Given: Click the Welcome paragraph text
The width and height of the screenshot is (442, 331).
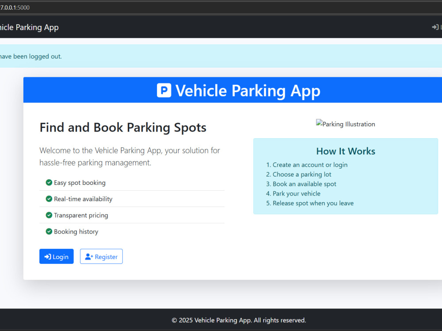Looking at the screenshot, I should coord(130,157).
